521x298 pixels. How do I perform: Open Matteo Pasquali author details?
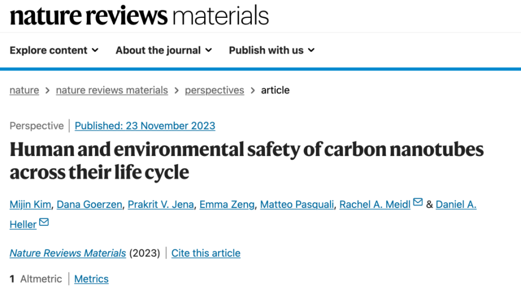pyautogui.click(x=297, y=204)
